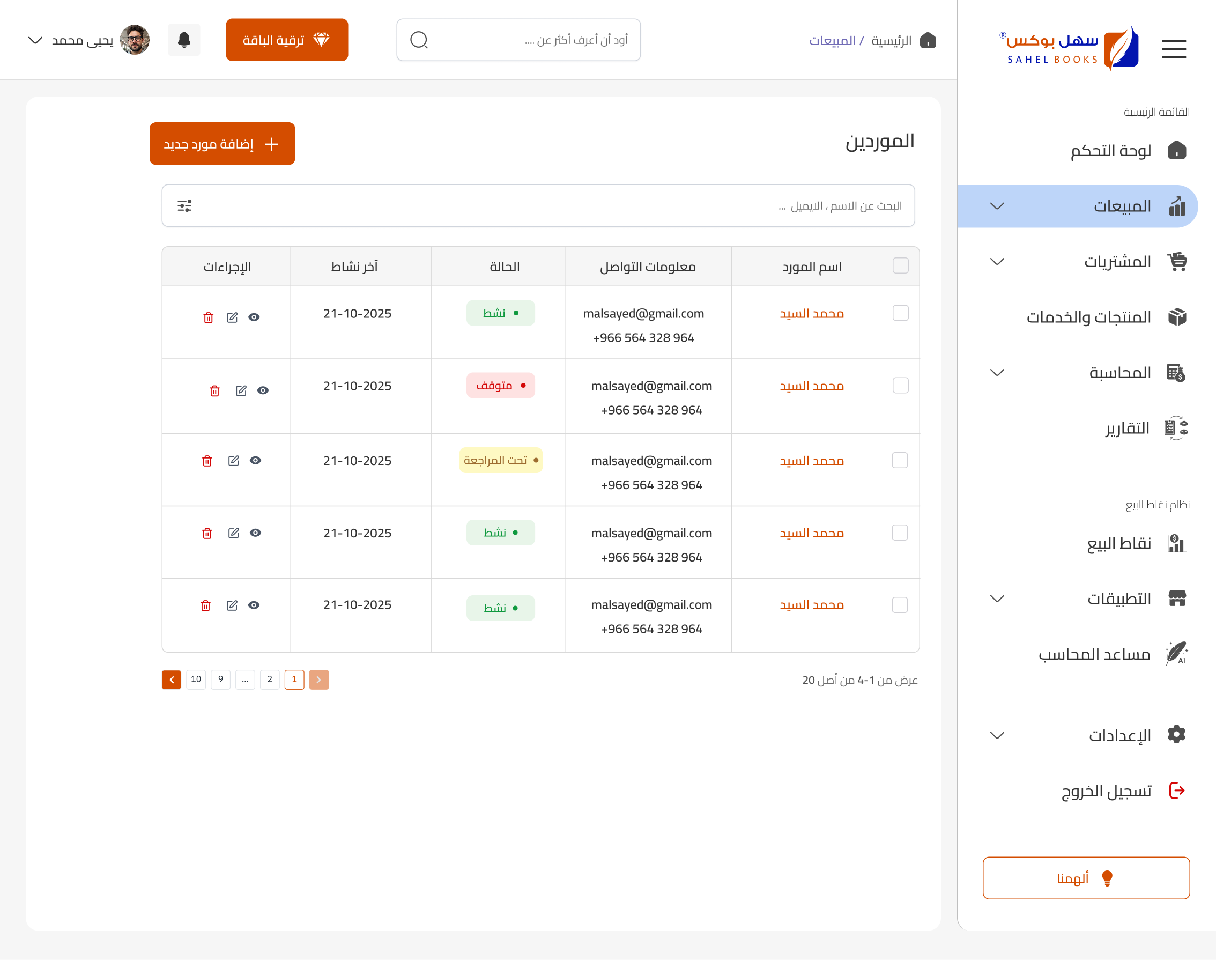
Task: Check the first supplier row checkbox
Action: click(901, 313)
